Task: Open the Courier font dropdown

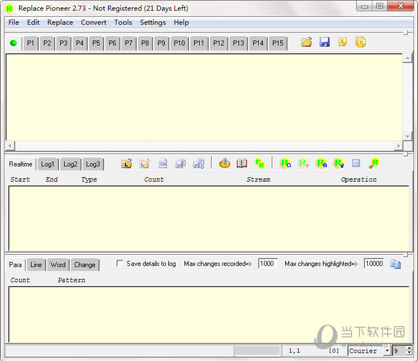Action: click(x=388, y=351)
